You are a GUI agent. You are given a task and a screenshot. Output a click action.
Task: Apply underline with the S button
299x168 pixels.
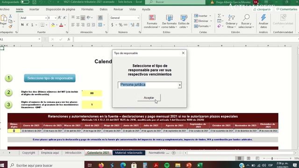pyautogui.click(x=32, y=25)
